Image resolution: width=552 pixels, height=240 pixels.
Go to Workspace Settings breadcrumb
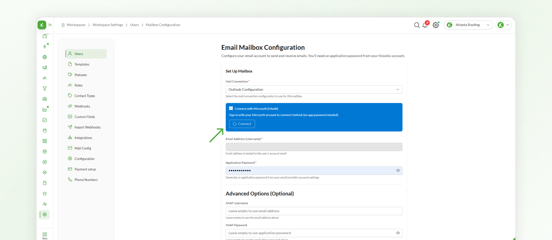[108, 25]
